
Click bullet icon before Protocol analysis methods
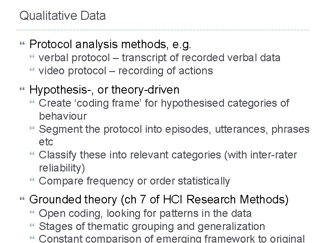[x=22, y=43]
